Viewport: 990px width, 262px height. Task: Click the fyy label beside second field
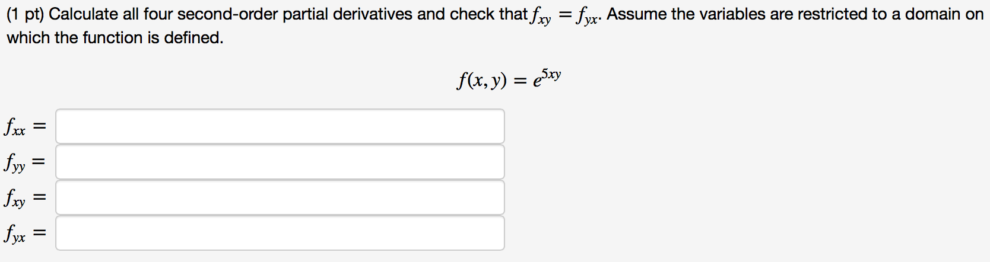(15, 162)
